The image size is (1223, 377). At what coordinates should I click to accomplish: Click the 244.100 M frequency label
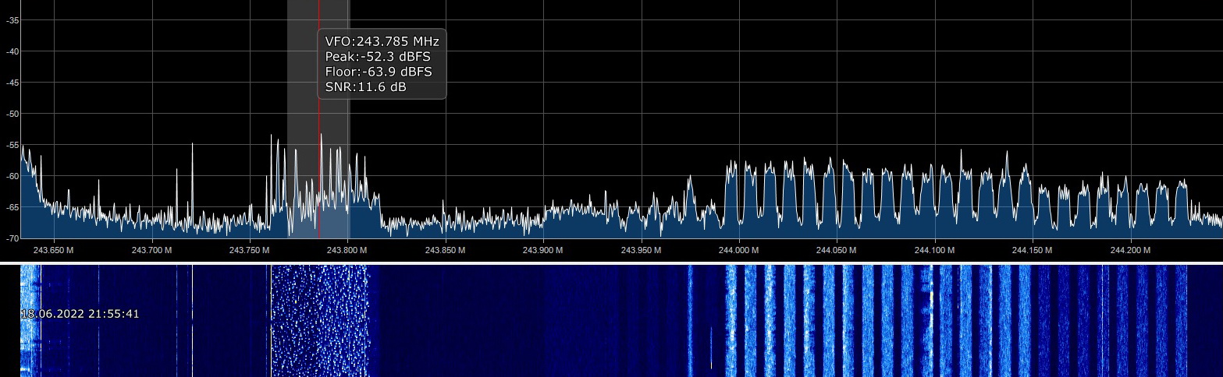pos(934,250)
